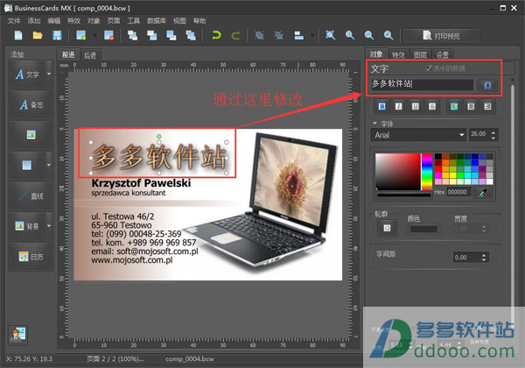Click the new document icon

click(x=18, y=35)
